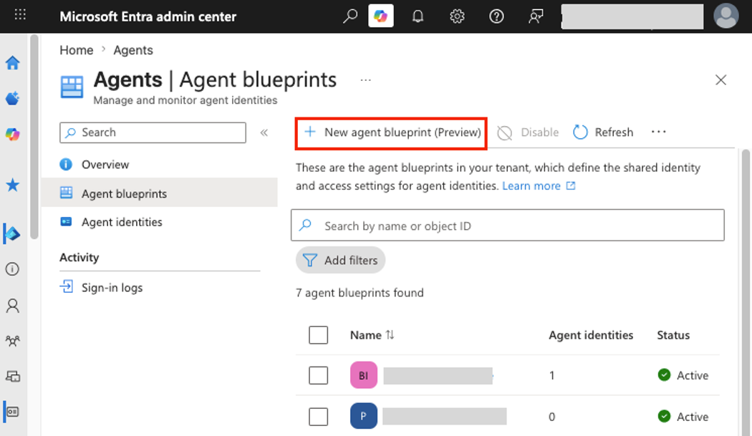Click the search magnifier in top bar

click(350, 16)
